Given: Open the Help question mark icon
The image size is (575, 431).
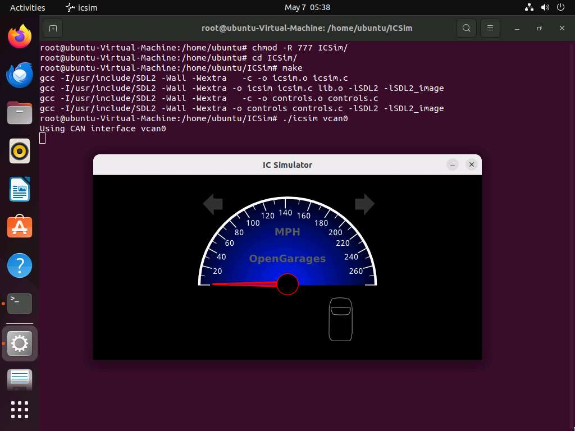Looking at the screenshot, I should point(20,265).
